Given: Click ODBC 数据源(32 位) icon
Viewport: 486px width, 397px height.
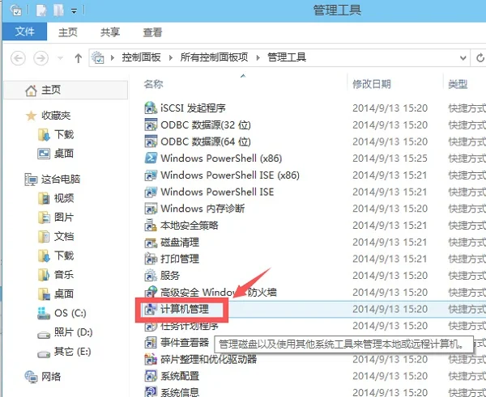Looking at the screenshot, I should [151, 125].
